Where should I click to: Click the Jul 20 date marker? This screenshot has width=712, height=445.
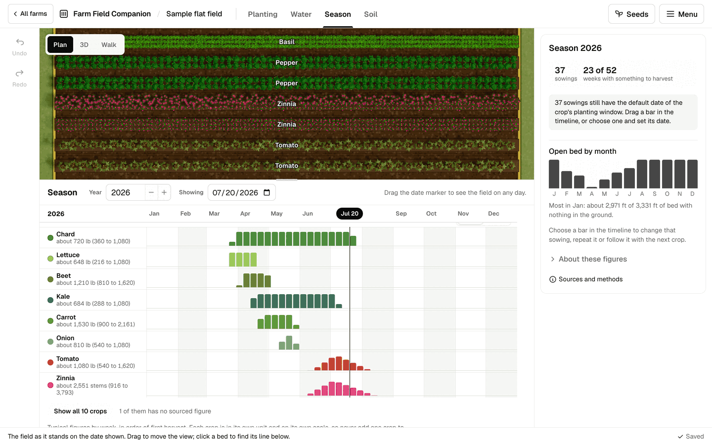(350, 214)
